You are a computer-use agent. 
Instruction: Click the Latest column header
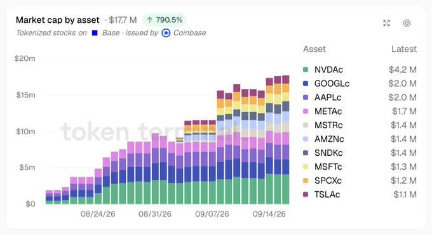point(404,49)
